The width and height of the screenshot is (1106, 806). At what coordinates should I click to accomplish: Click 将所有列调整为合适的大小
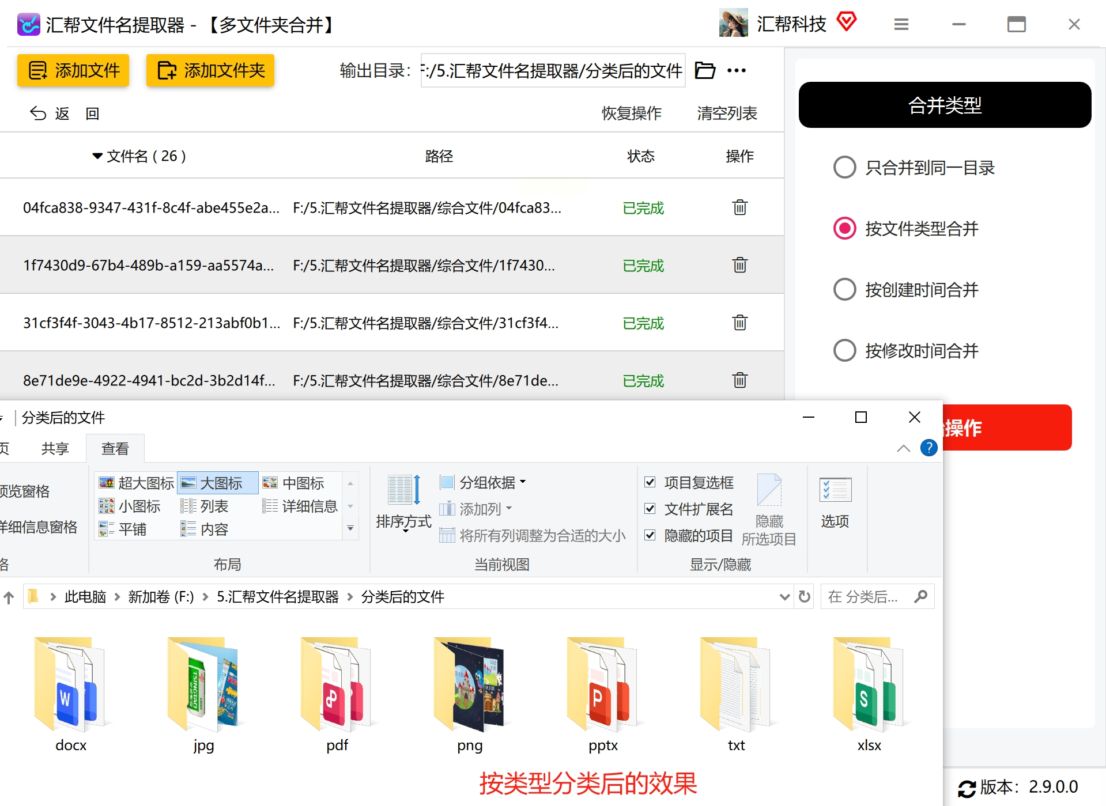532,535
